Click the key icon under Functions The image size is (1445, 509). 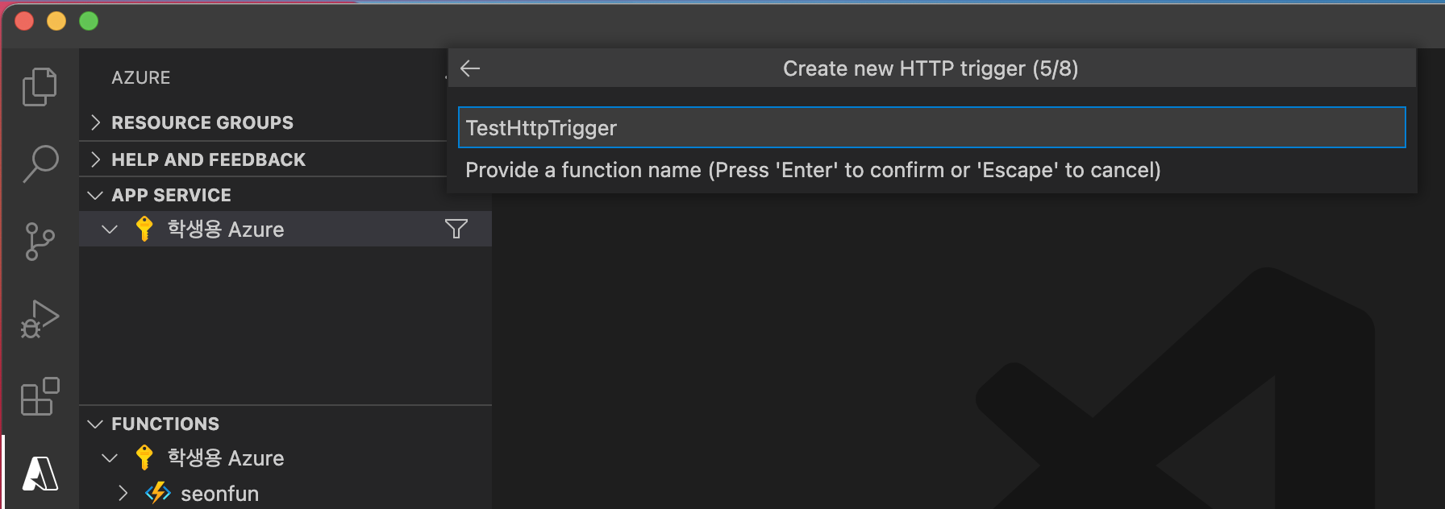(x=144, y=457)
